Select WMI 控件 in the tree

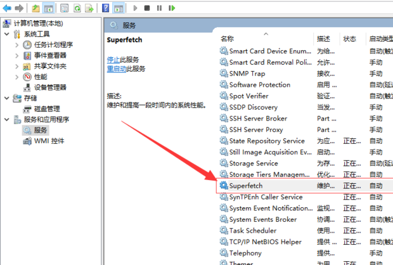coord(49,141)
